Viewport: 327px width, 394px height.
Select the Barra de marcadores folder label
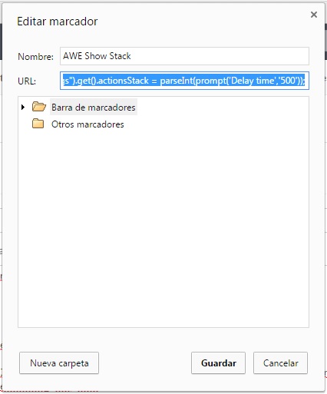94,107
